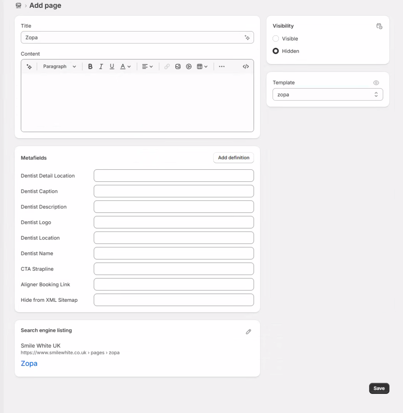Click the Metafields heading
Screen dimensions: 403x413
tap(34, 158)
